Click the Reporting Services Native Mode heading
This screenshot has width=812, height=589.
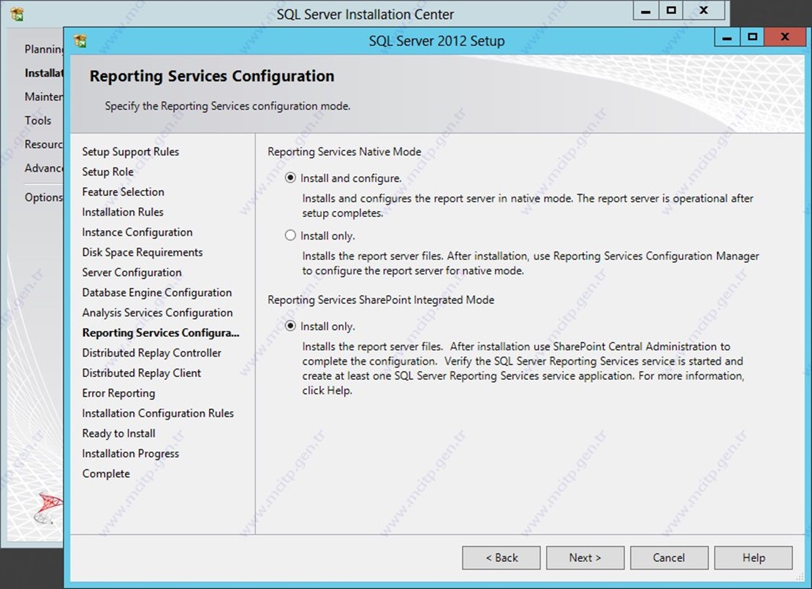(x=344, y=152)
